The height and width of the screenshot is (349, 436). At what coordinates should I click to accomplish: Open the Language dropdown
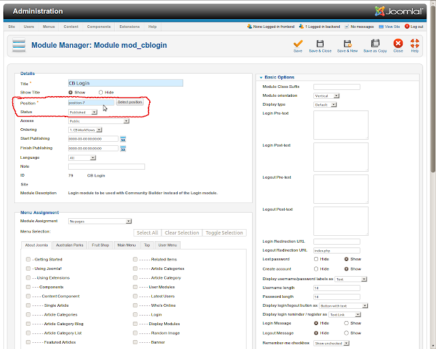[82, 158]
